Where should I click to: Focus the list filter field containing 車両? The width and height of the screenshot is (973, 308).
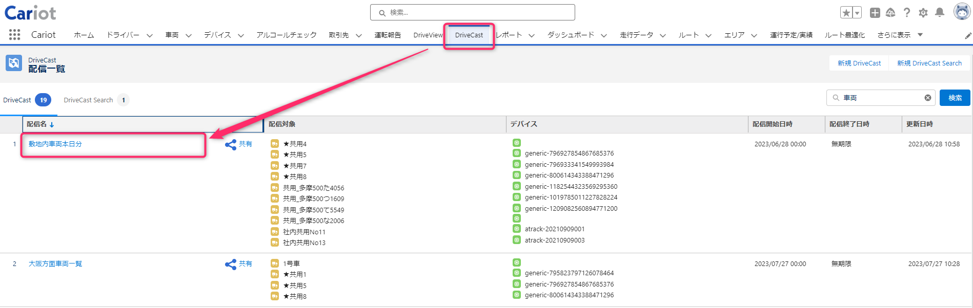pyautogui.click(x=881, y=98)
